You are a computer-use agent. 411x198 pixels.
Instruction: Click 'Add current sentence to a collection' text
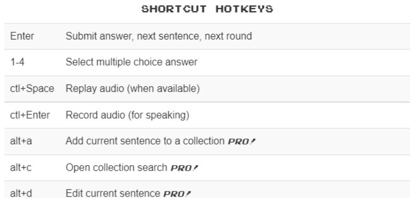(145, 141)
